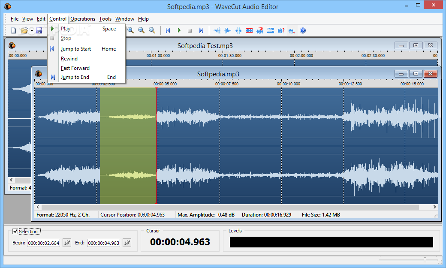This screenshot has width=446, height=268.
Task: Close the Softpedia Test.mp3 child window
Action: tap(431, 45)
